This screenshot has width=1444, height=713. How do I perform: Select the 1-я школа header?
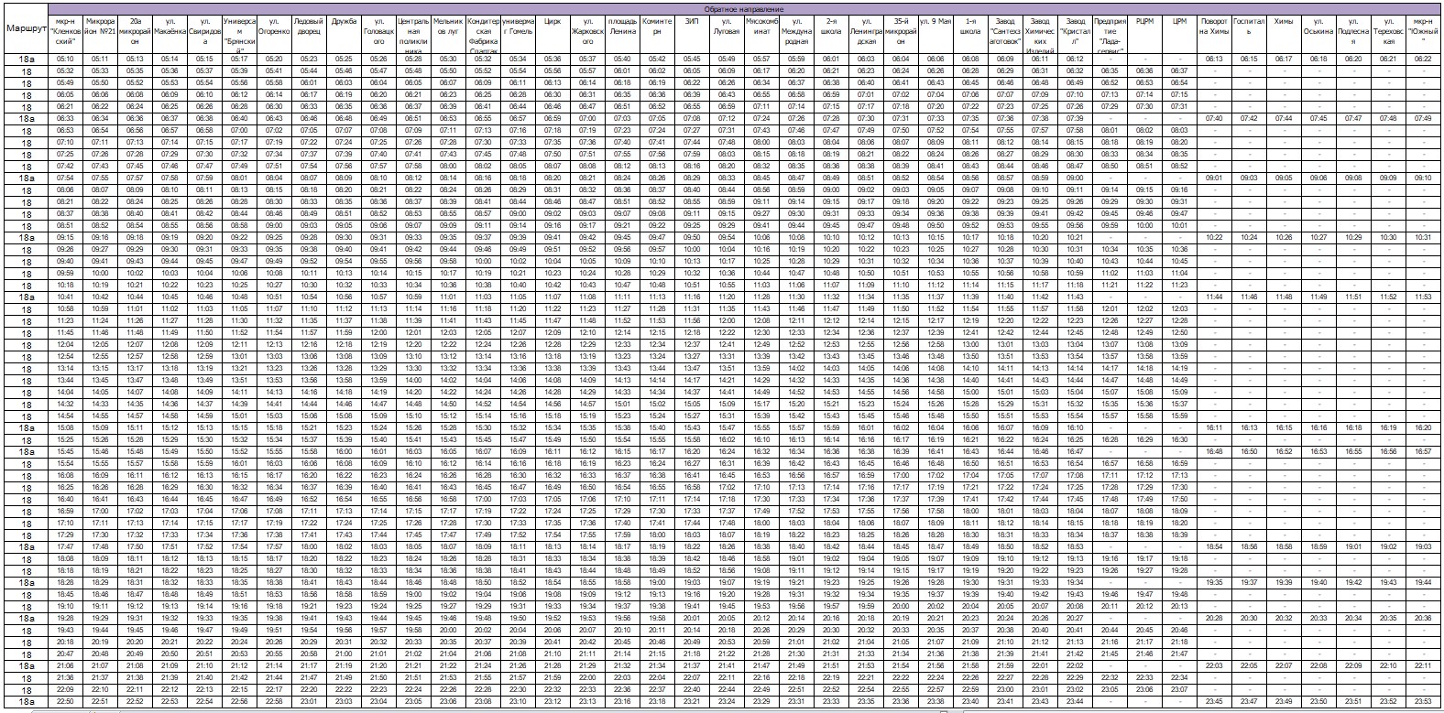(x=970, y=34)
